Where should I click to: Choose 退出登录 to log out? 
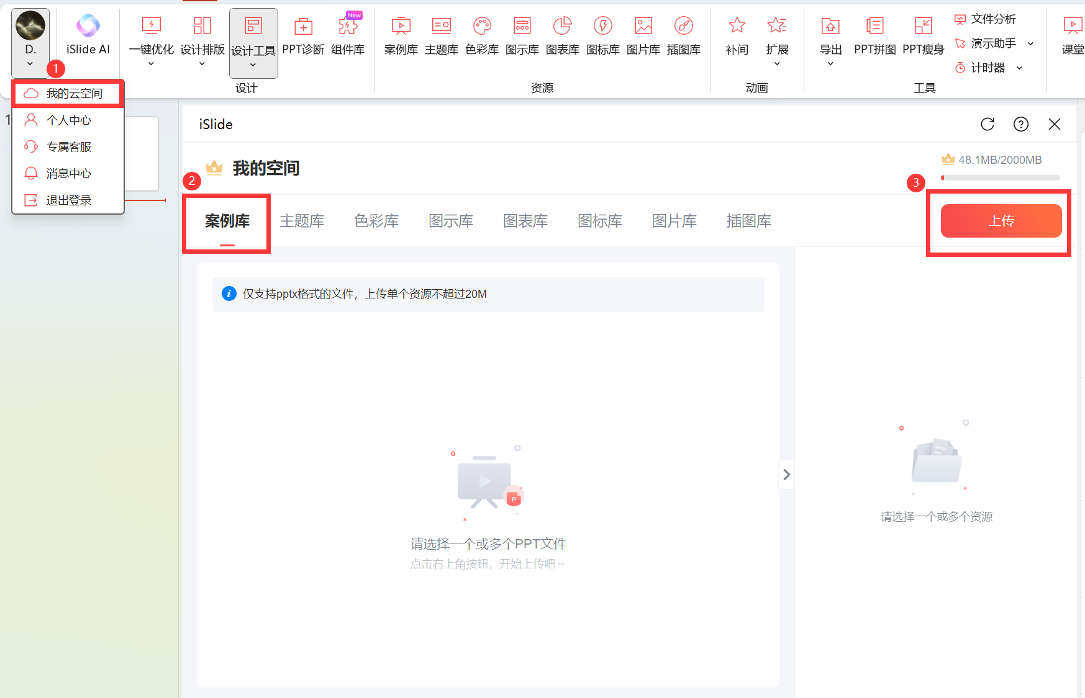[x=68, y=200]
